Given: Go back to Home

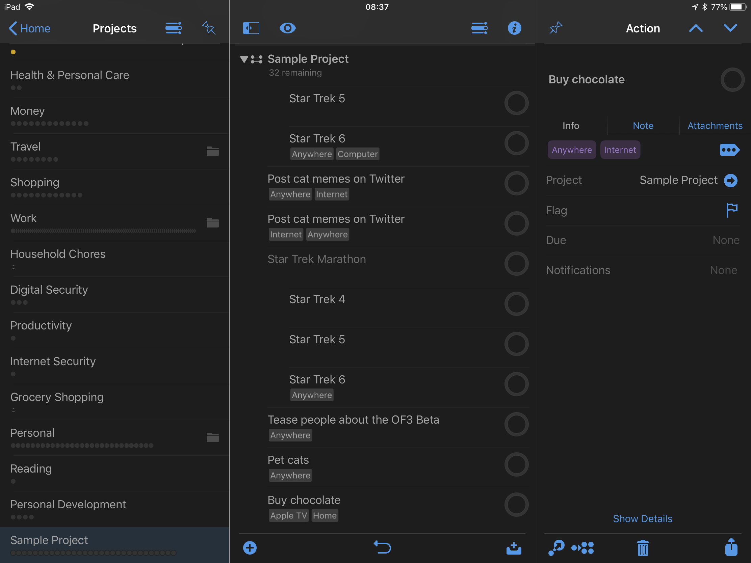Looking at the screenshot, I should tap(29, 28).
